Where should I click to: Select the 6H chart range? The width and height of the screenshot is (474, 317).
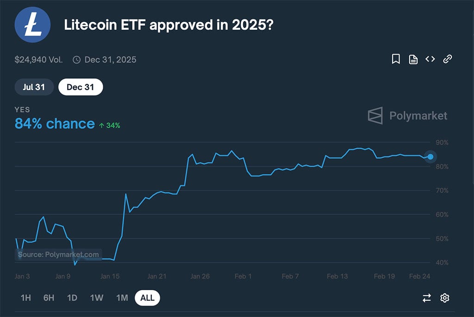pos(49,298)
